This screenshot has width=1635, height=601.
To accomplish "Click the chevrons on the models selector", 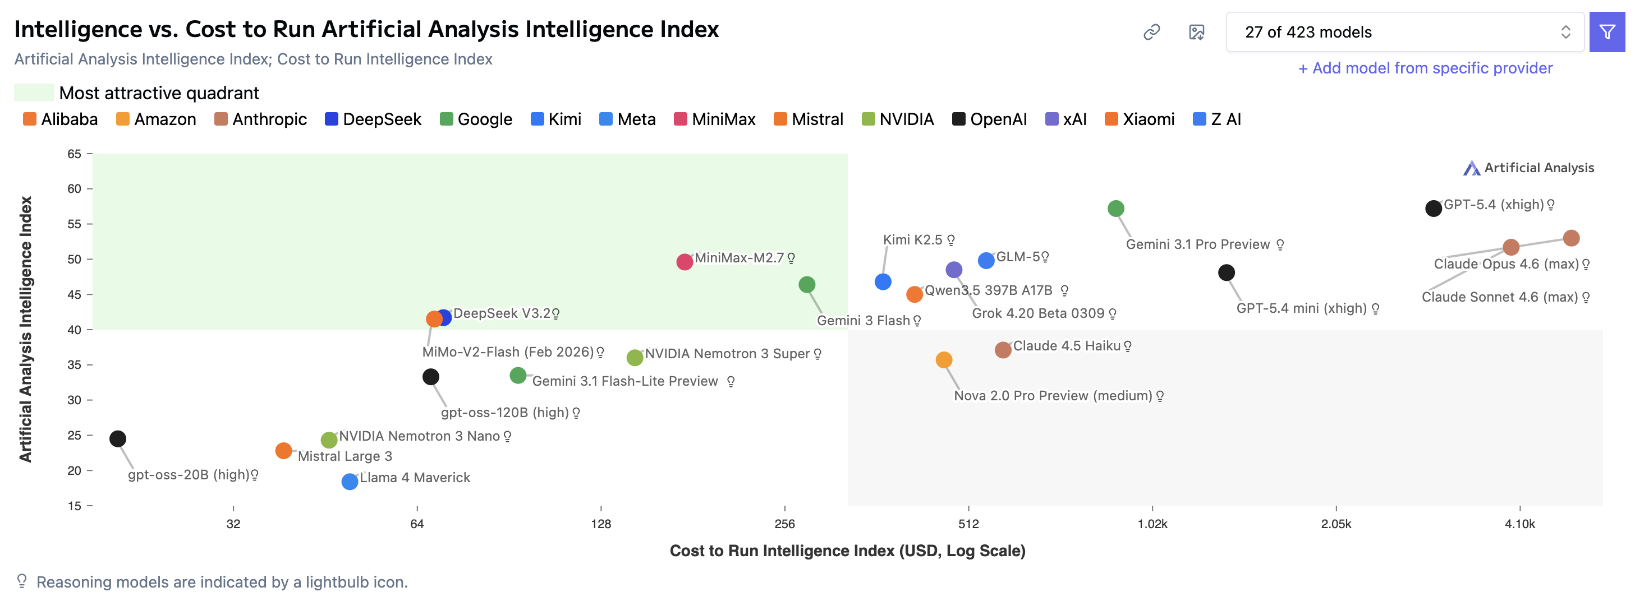I will [x=1568, y=32].
